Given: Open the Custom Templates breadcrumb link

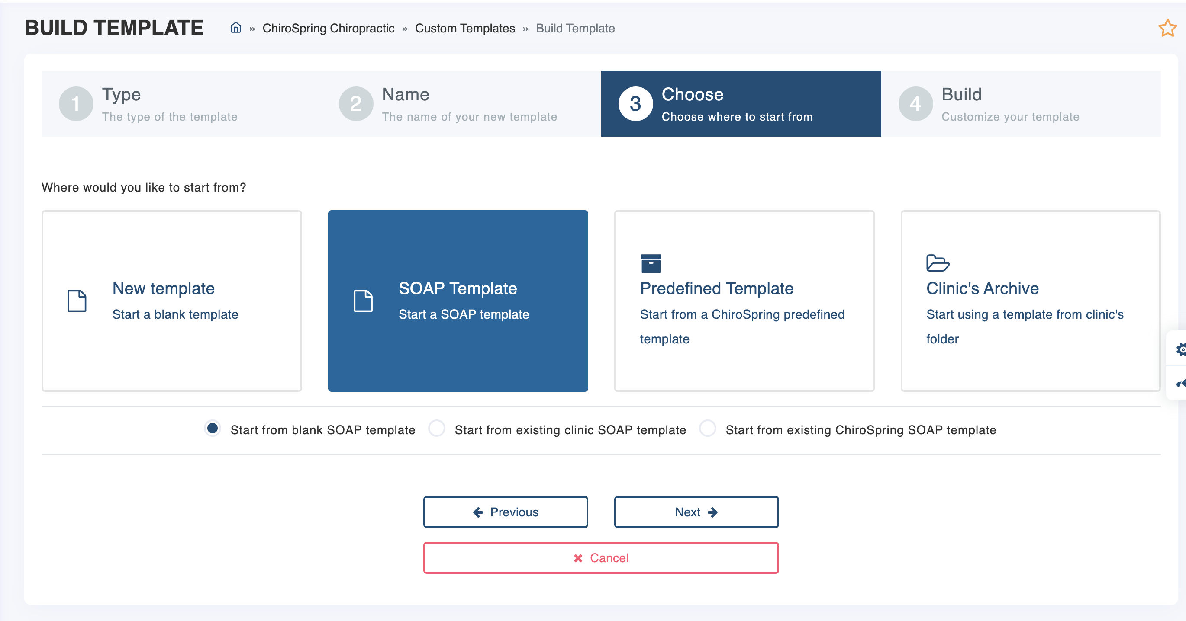Looking at the screenshot, I should (x=464, y=29).
